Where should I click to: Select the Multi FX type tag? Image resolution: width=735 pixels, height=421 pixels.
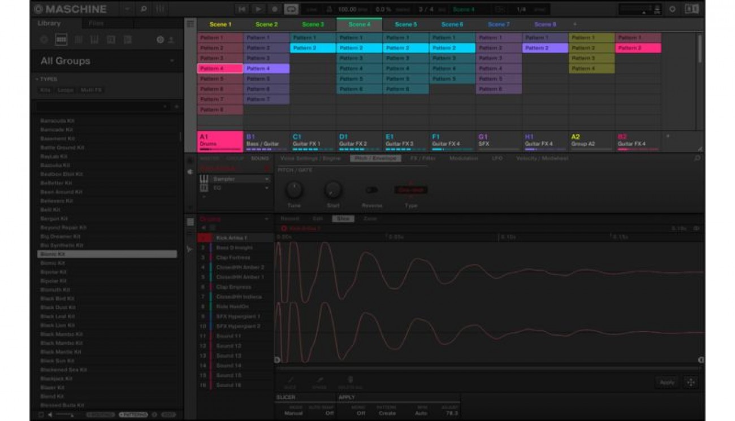click(91, 90)
